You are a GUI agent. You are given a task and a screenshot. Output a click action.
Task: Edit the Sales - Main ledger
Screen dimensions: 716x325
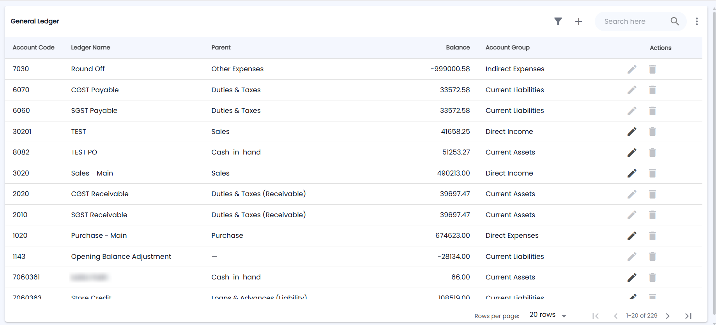(x=632, y=173)
